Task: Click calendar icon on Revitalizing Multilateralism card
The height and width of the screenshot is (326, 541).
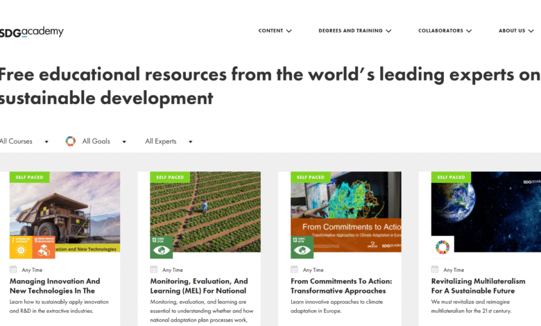Action: 435,269
